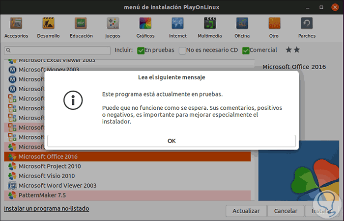Click OK in the message dialog

point(172,141)
